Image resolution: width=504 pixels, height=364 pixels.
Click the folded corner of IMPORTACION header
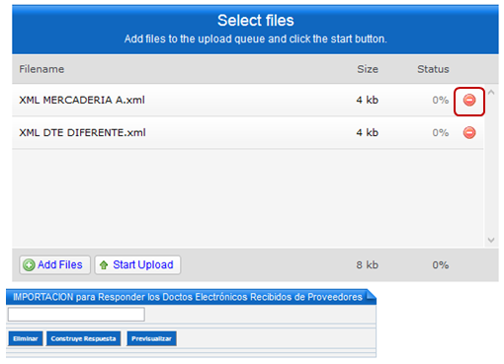click(371, 295)
